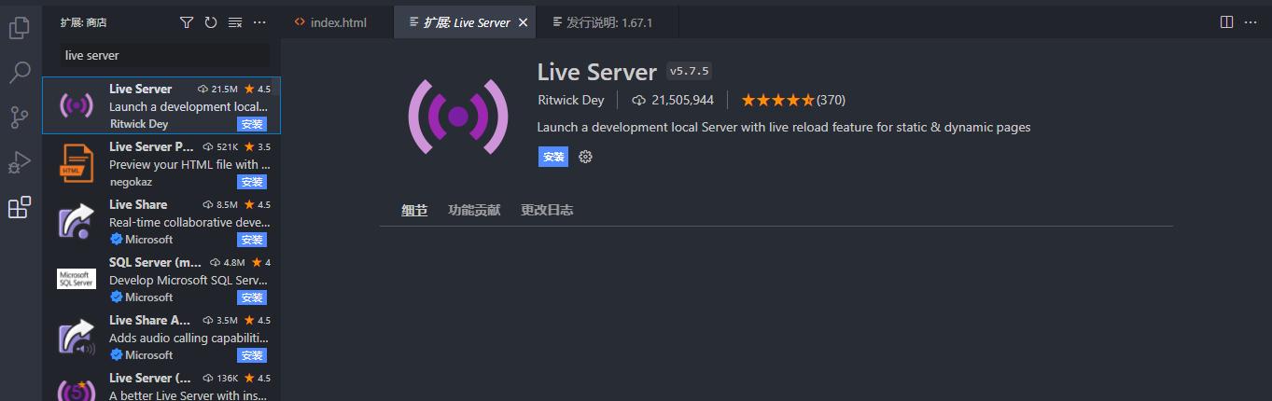Viewport: 1272px width, 401px height.
Task: Click the 3.5M download count
Action: pyautogui.click(x=220, y=321)
